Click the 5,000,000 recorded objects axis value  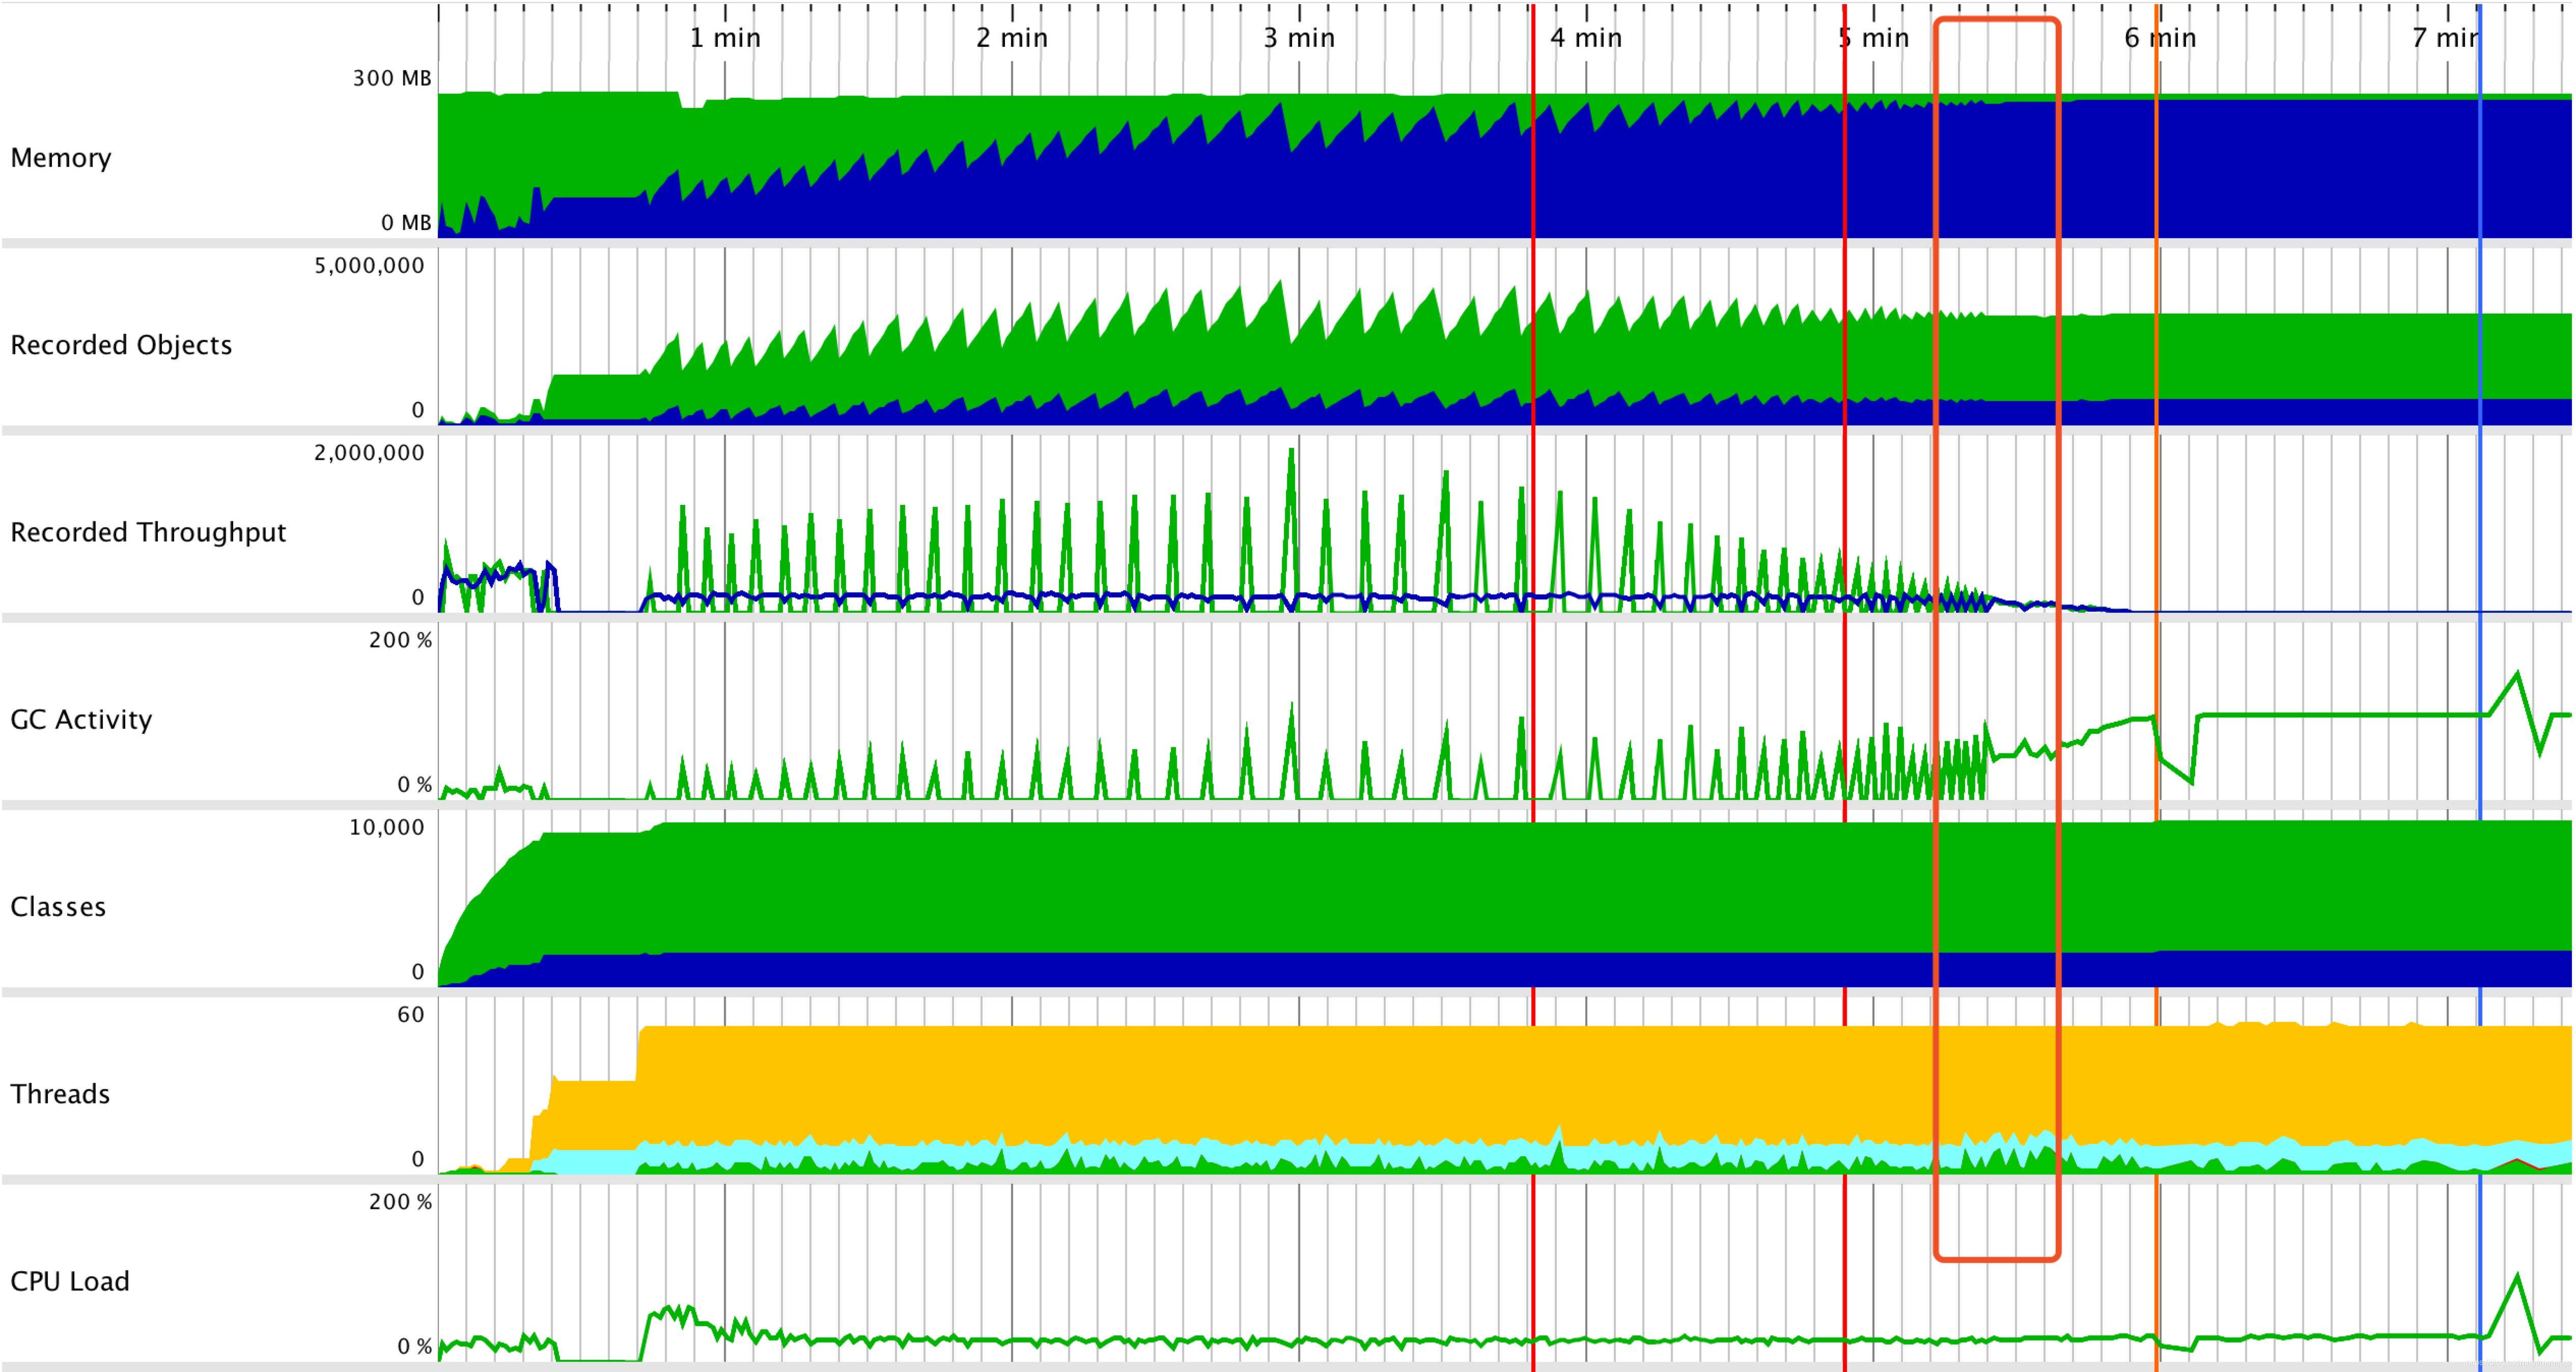pyautogui.click(x=369, y=265)
